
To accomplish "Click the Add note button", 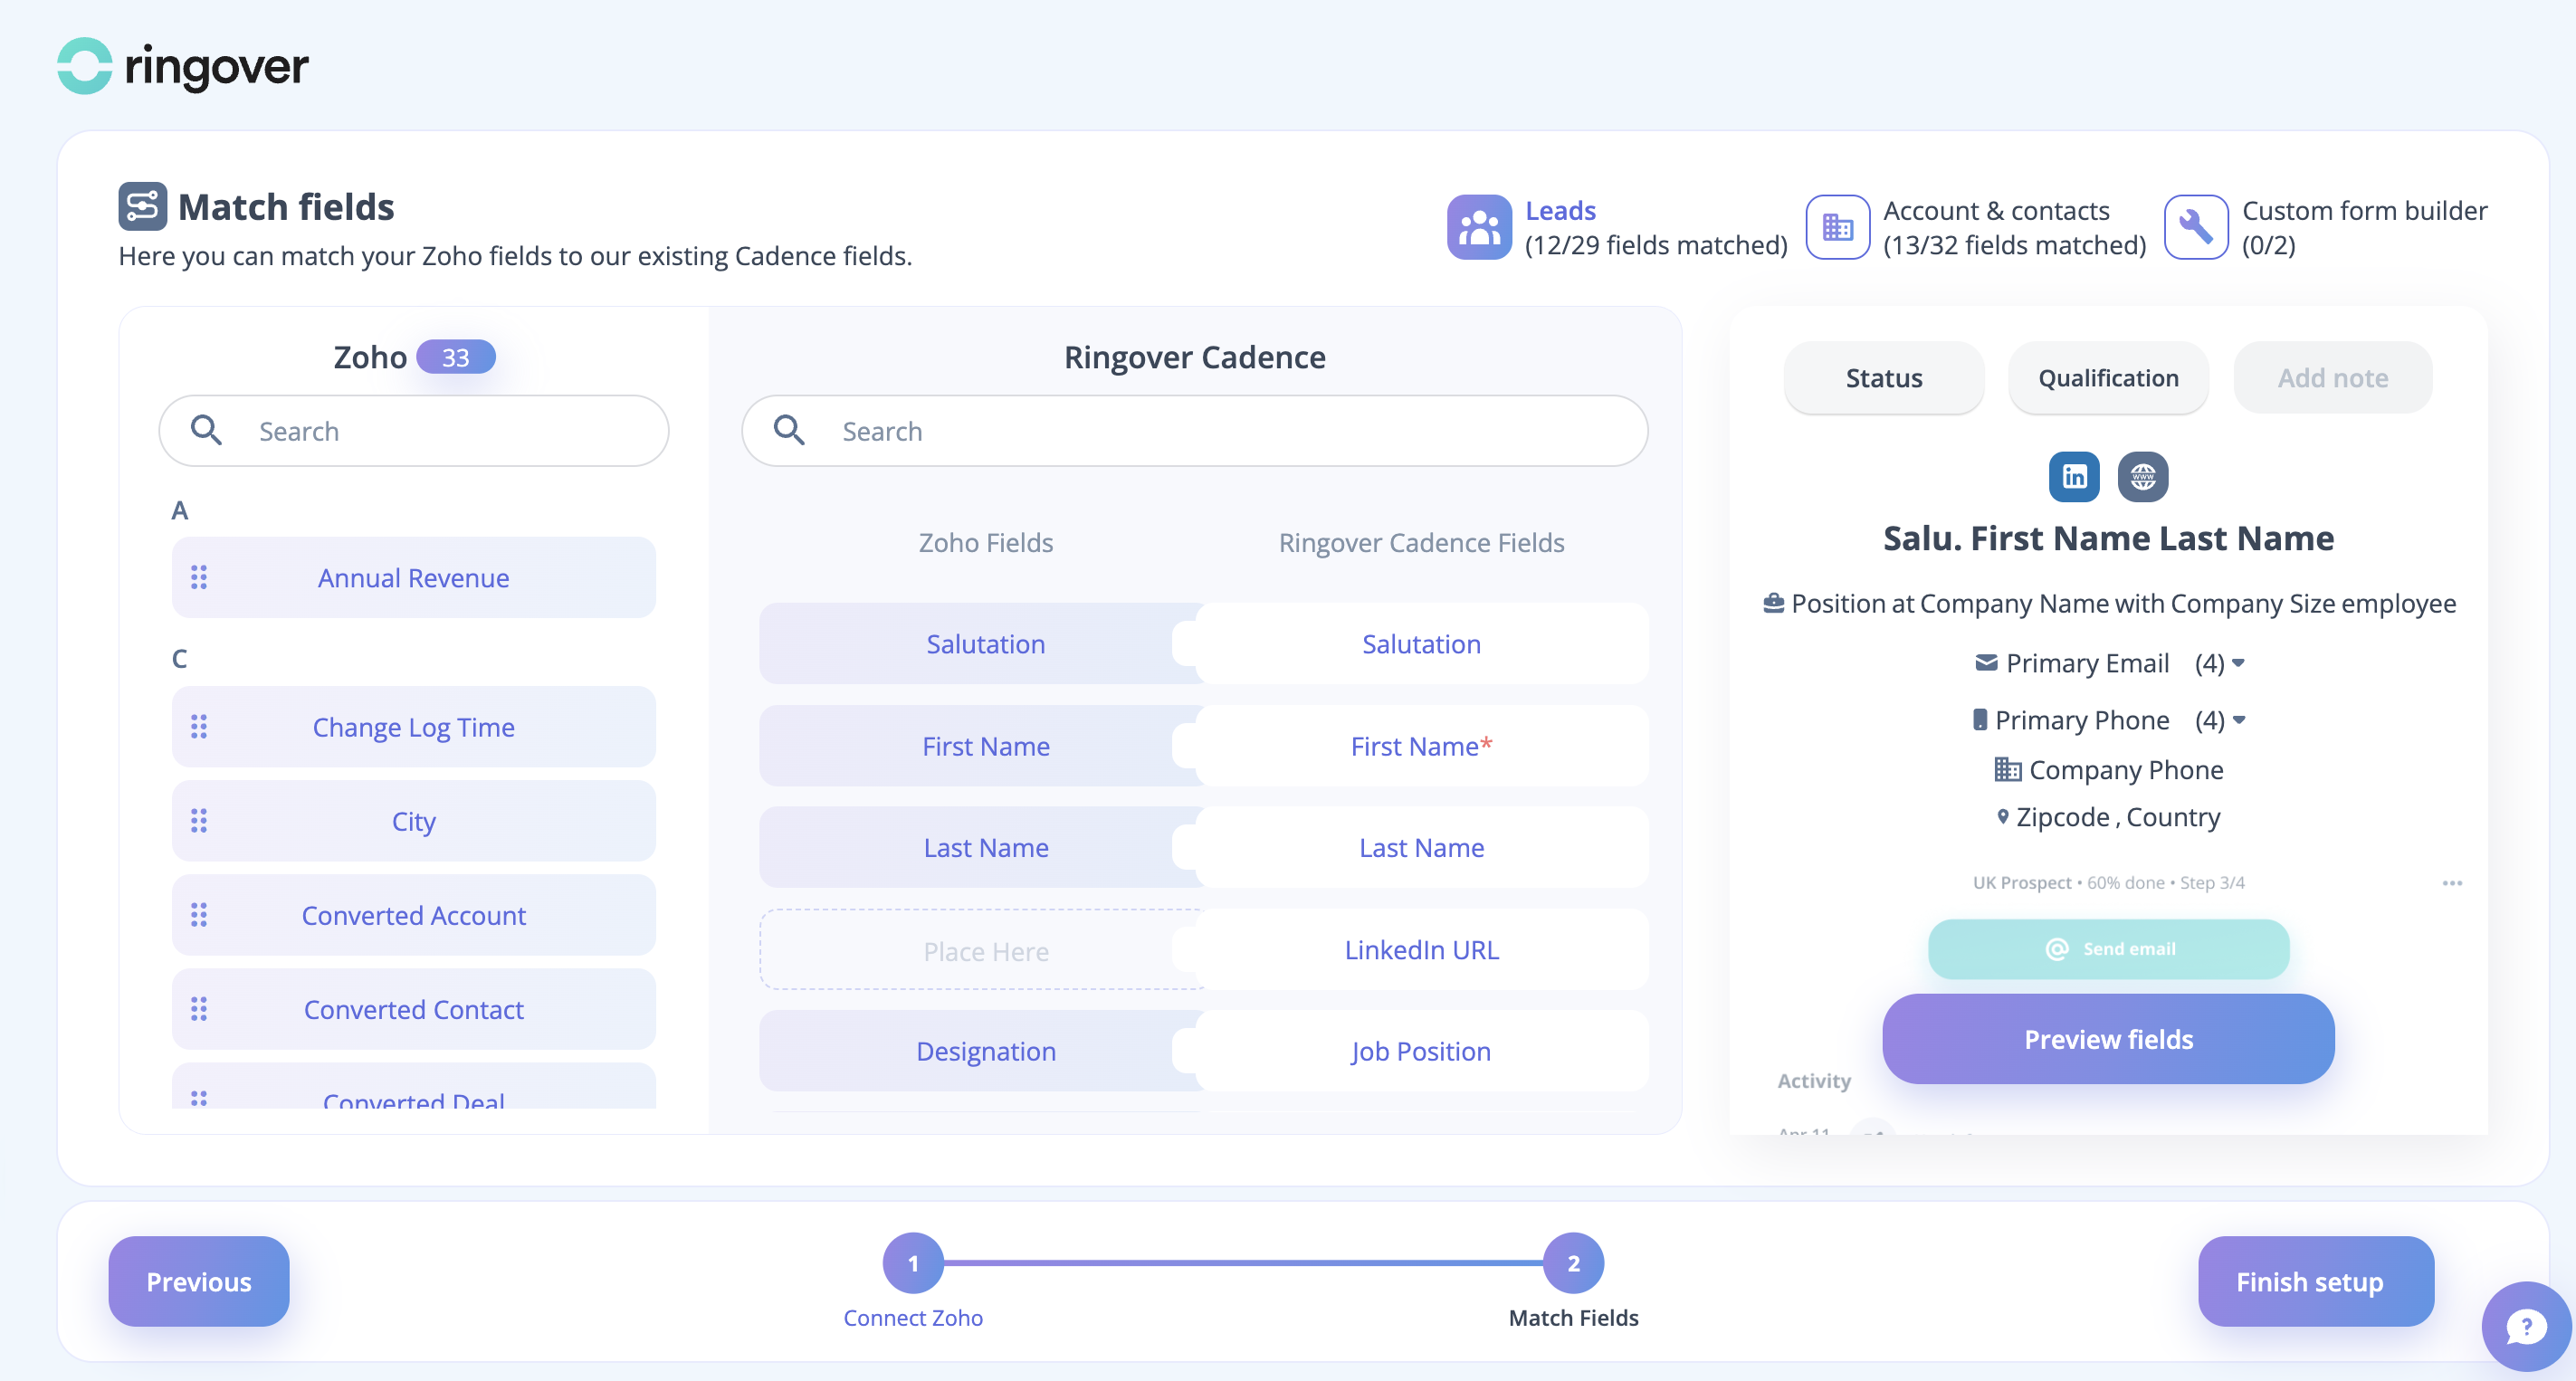I will click(2332, 377).
